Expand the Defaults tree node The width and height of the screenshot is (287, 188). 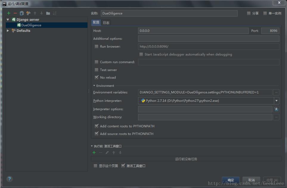point(8,31)
